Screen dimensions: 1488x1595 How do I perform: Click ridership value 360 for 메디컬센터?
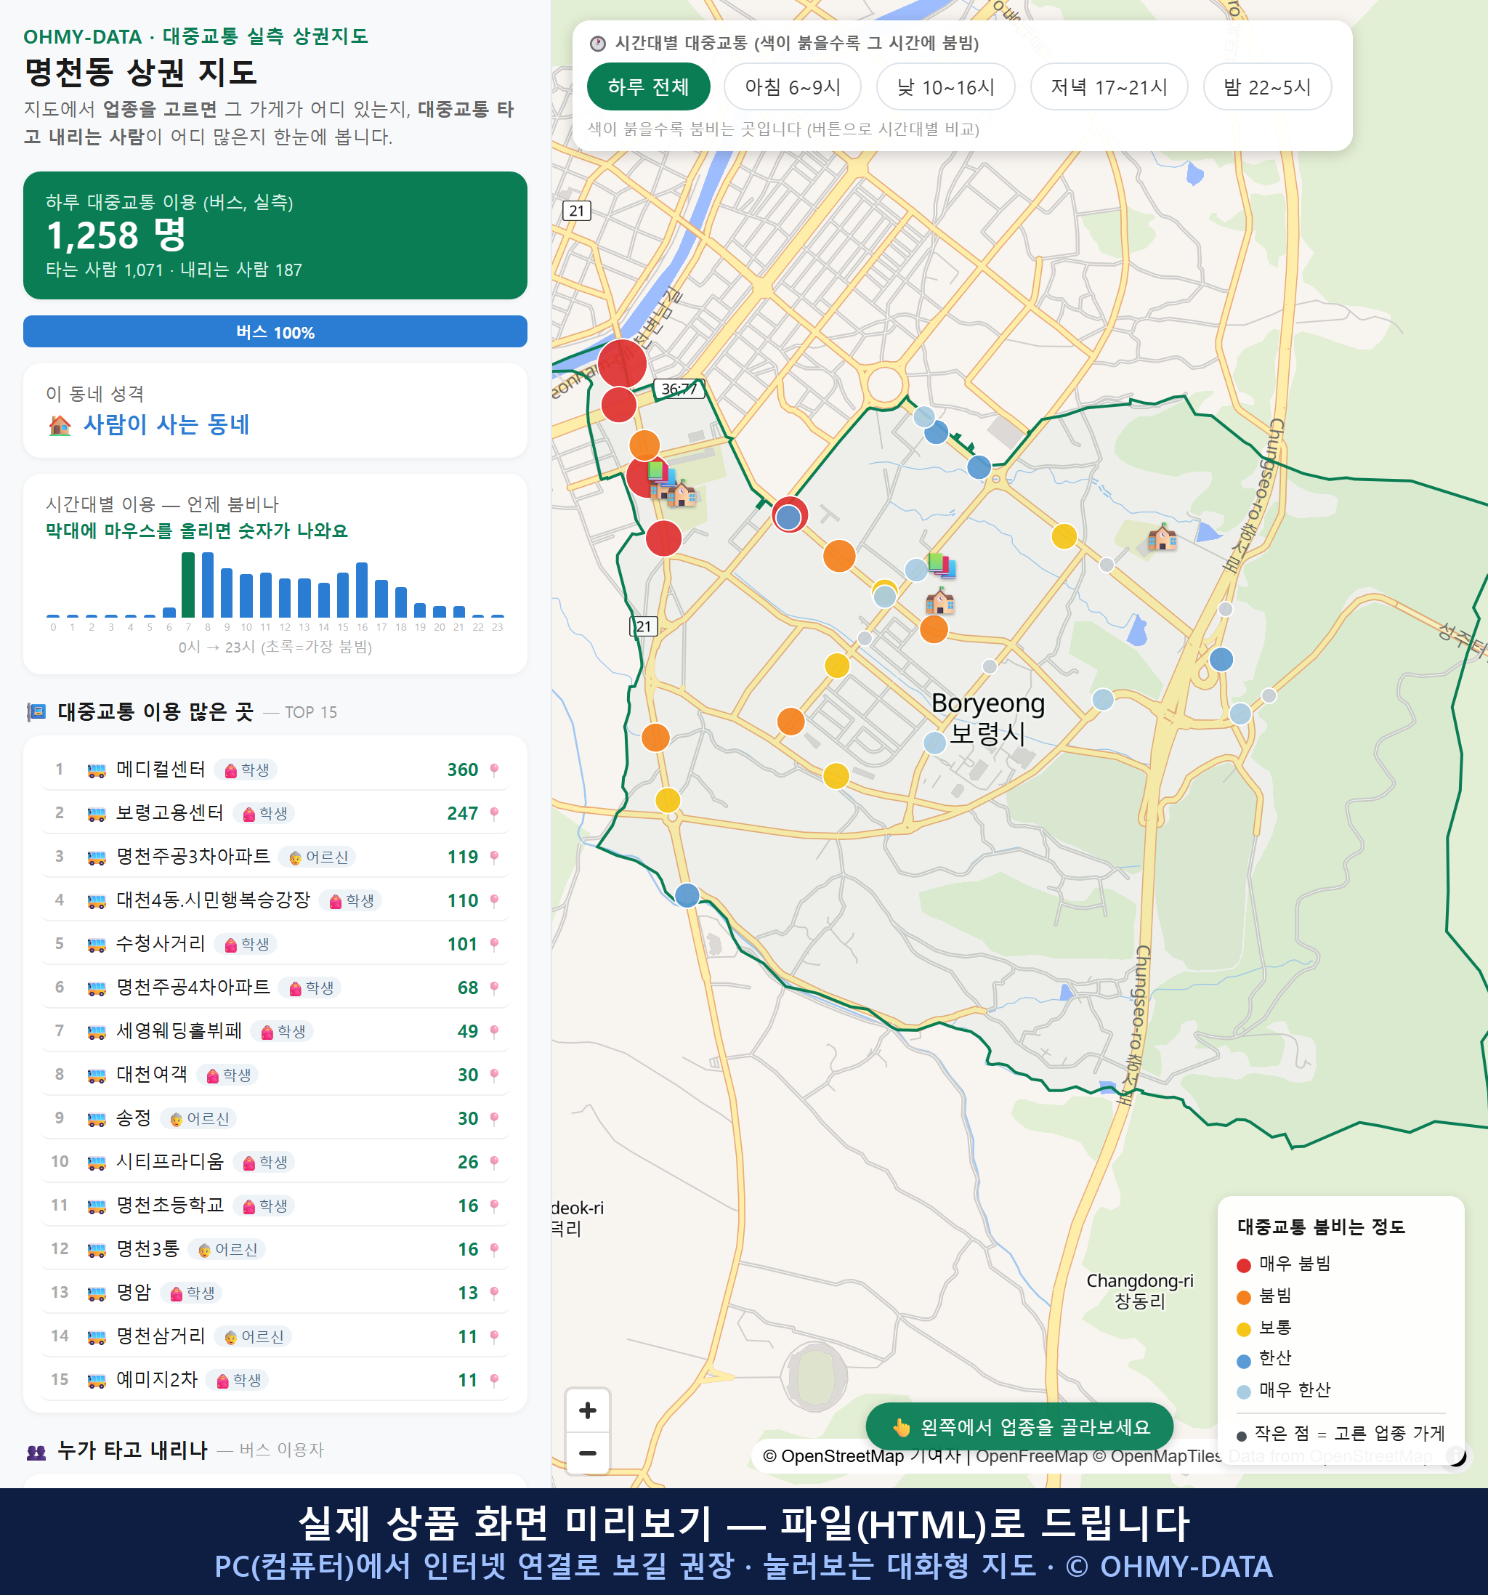pos(462,770)
